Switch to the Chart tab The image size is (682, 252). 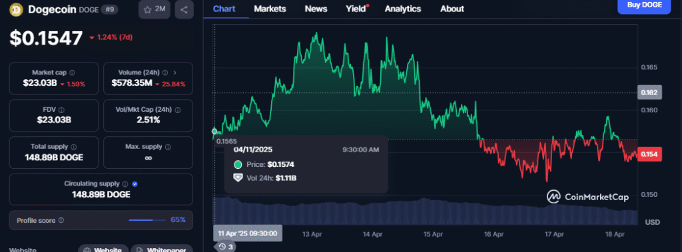(224, 9)
